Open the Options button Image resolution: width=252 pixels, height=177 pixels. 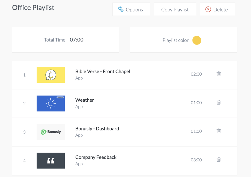(131, 9)
